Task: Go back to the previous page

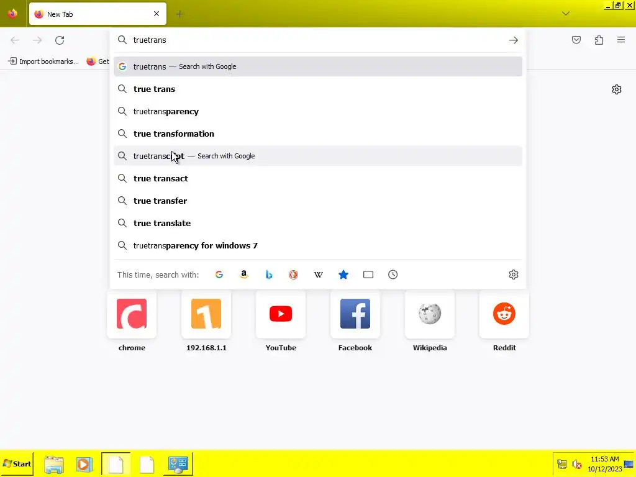Action: point(15,40)
